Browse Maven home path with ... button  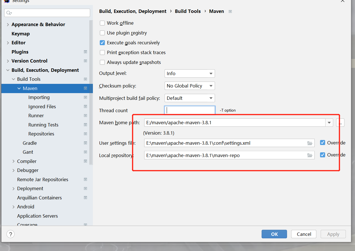pos(340,123)
